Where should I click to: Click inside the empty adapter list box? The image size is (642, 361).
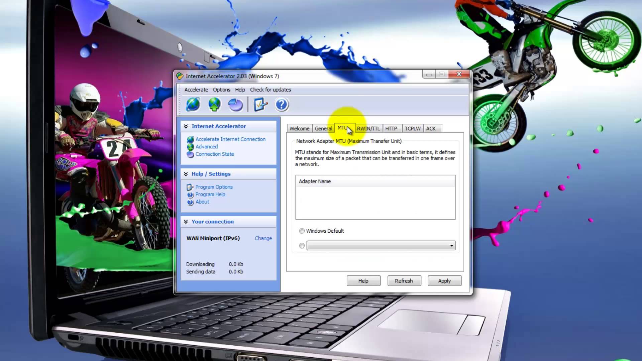click(375, 203)
